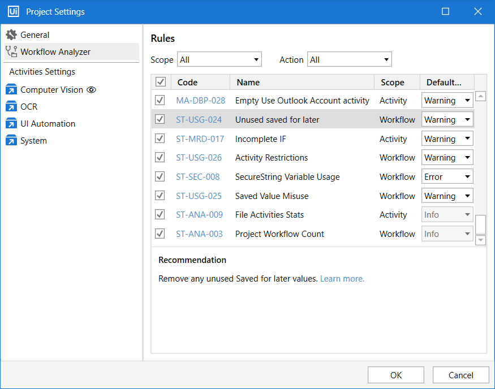Image resolution: width=495 pixels, height=389 pixels.
Task: Click the General gear icon
Action: pyautogui.click(x=11, y=35)
